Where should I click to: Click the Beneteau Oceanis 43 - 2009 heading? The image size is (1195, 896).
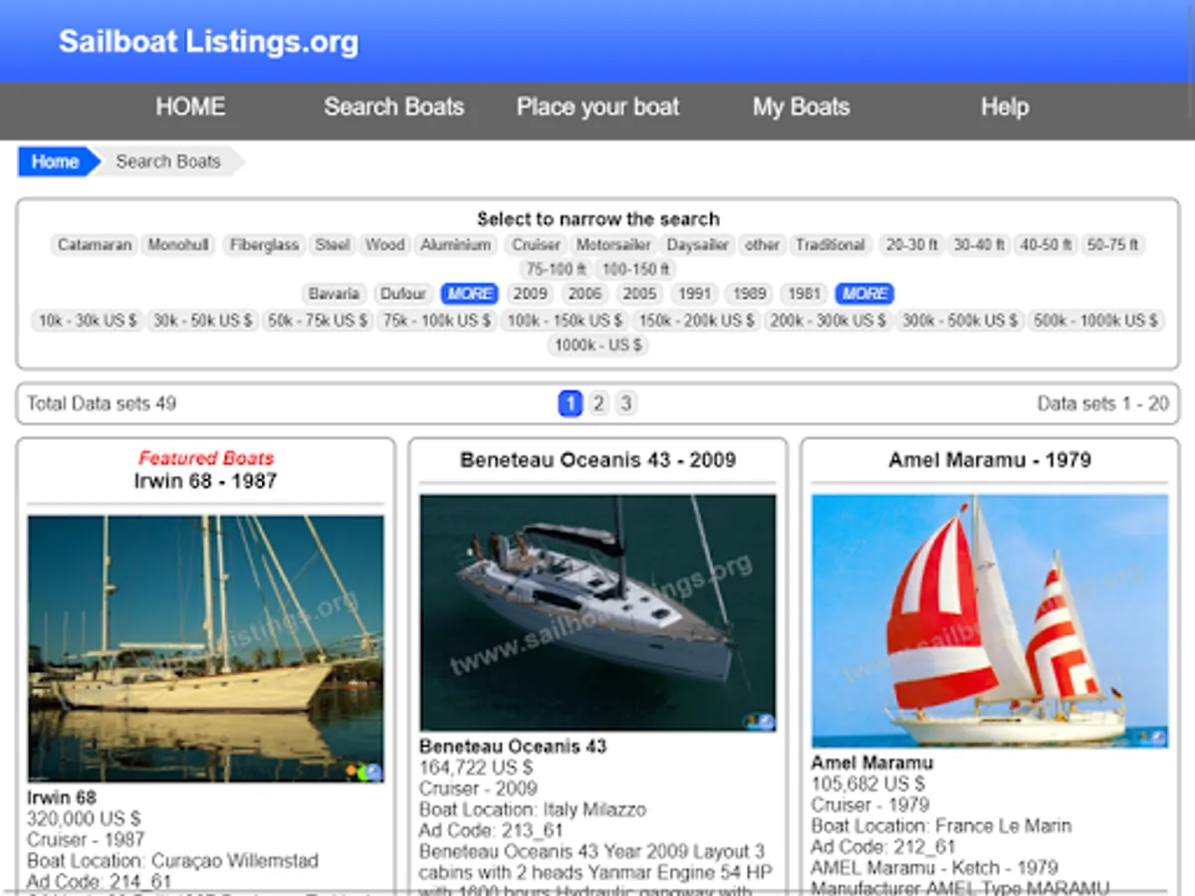click(597, 460)
